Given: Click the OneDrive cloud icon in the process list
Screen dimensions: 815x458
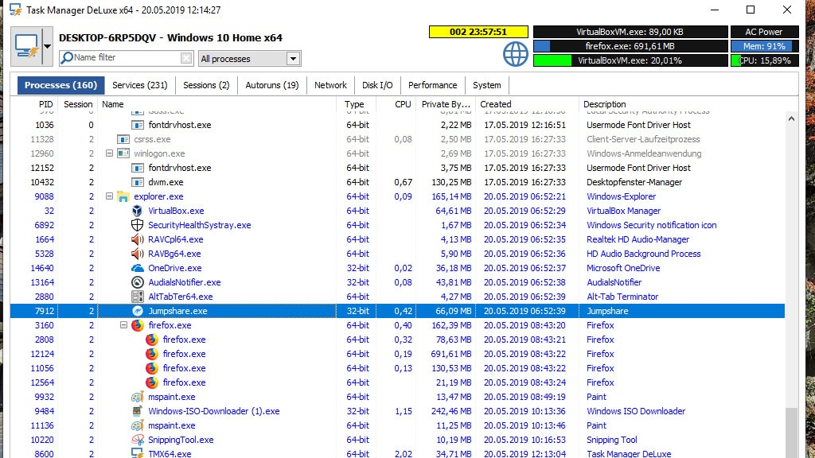Looking at the screenshot, I should click(135, 268).
